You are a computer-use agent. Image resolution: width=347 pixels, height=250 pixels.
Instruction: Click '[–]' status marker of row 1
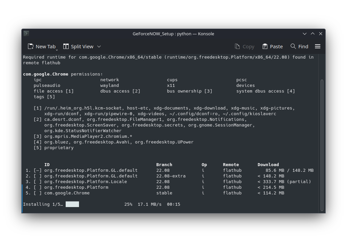(38, 170)
